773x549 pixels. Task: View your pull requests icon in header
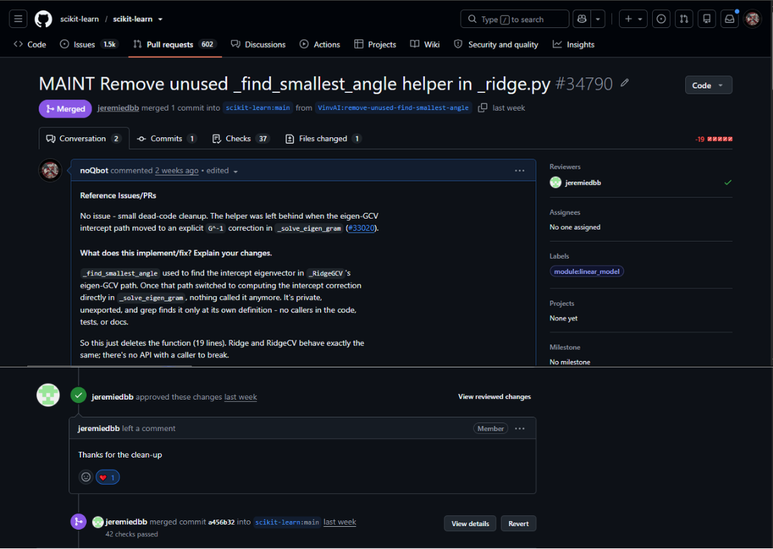[x=684, y=19]
